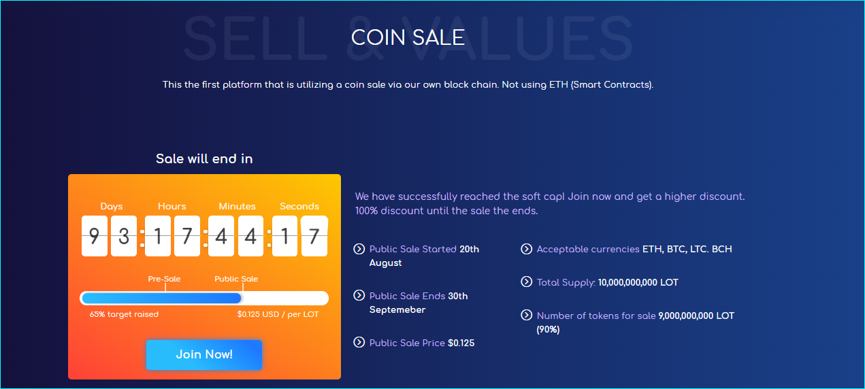Viewport: 865px width, 389px height.
Task: Click the arrow icon beside Public Sale Started
Action: pyautogui.click(x=359, y=249)
